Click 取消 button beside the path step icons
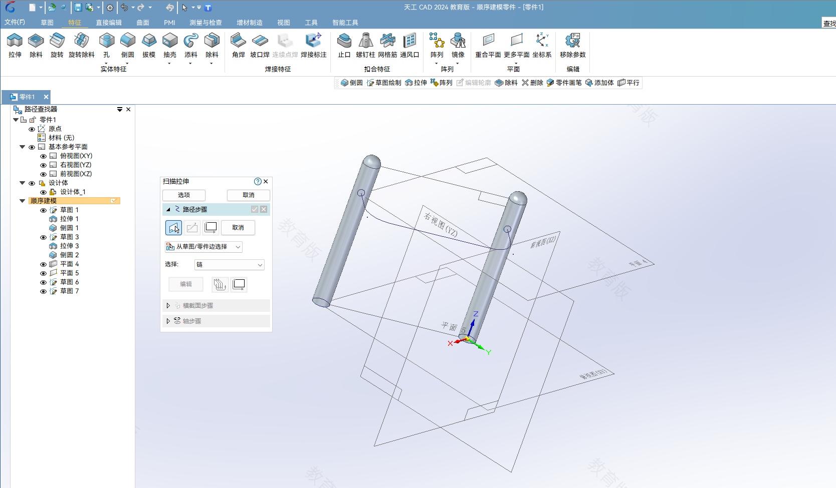Screen dimensions: 836x488 [238, 228]
